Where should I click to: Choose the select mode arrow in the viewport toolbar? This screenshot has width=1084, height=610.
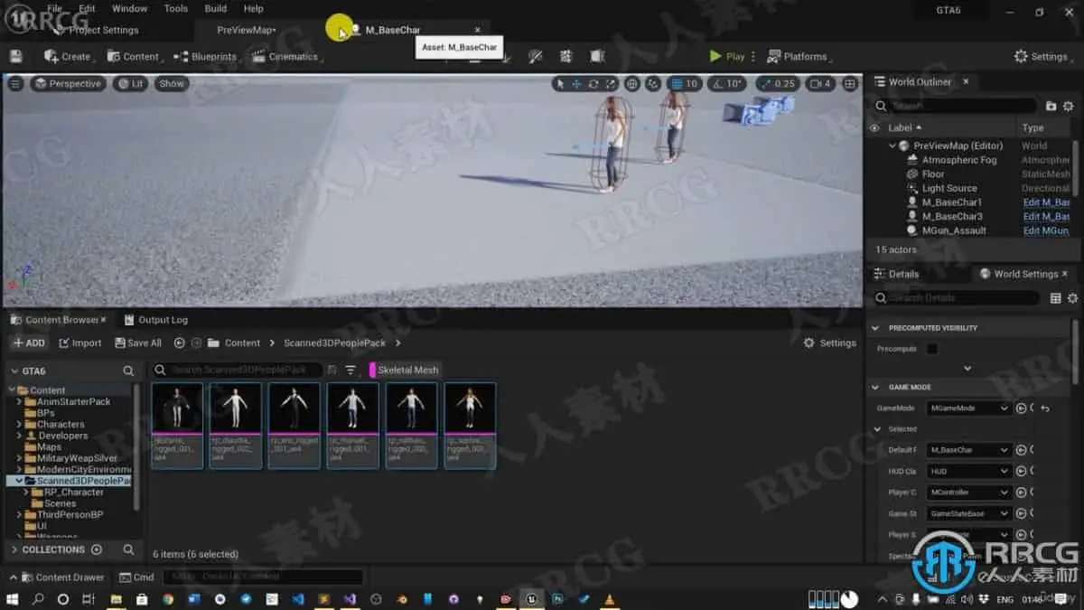[560, 83]
